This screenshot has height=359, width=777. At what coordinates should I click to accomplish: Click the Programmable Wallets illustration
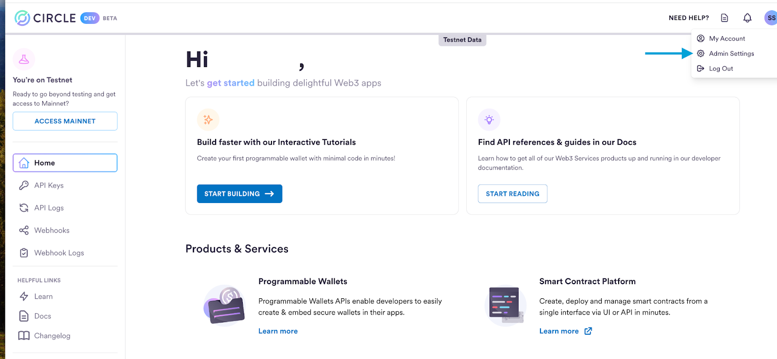coord(224,306)
